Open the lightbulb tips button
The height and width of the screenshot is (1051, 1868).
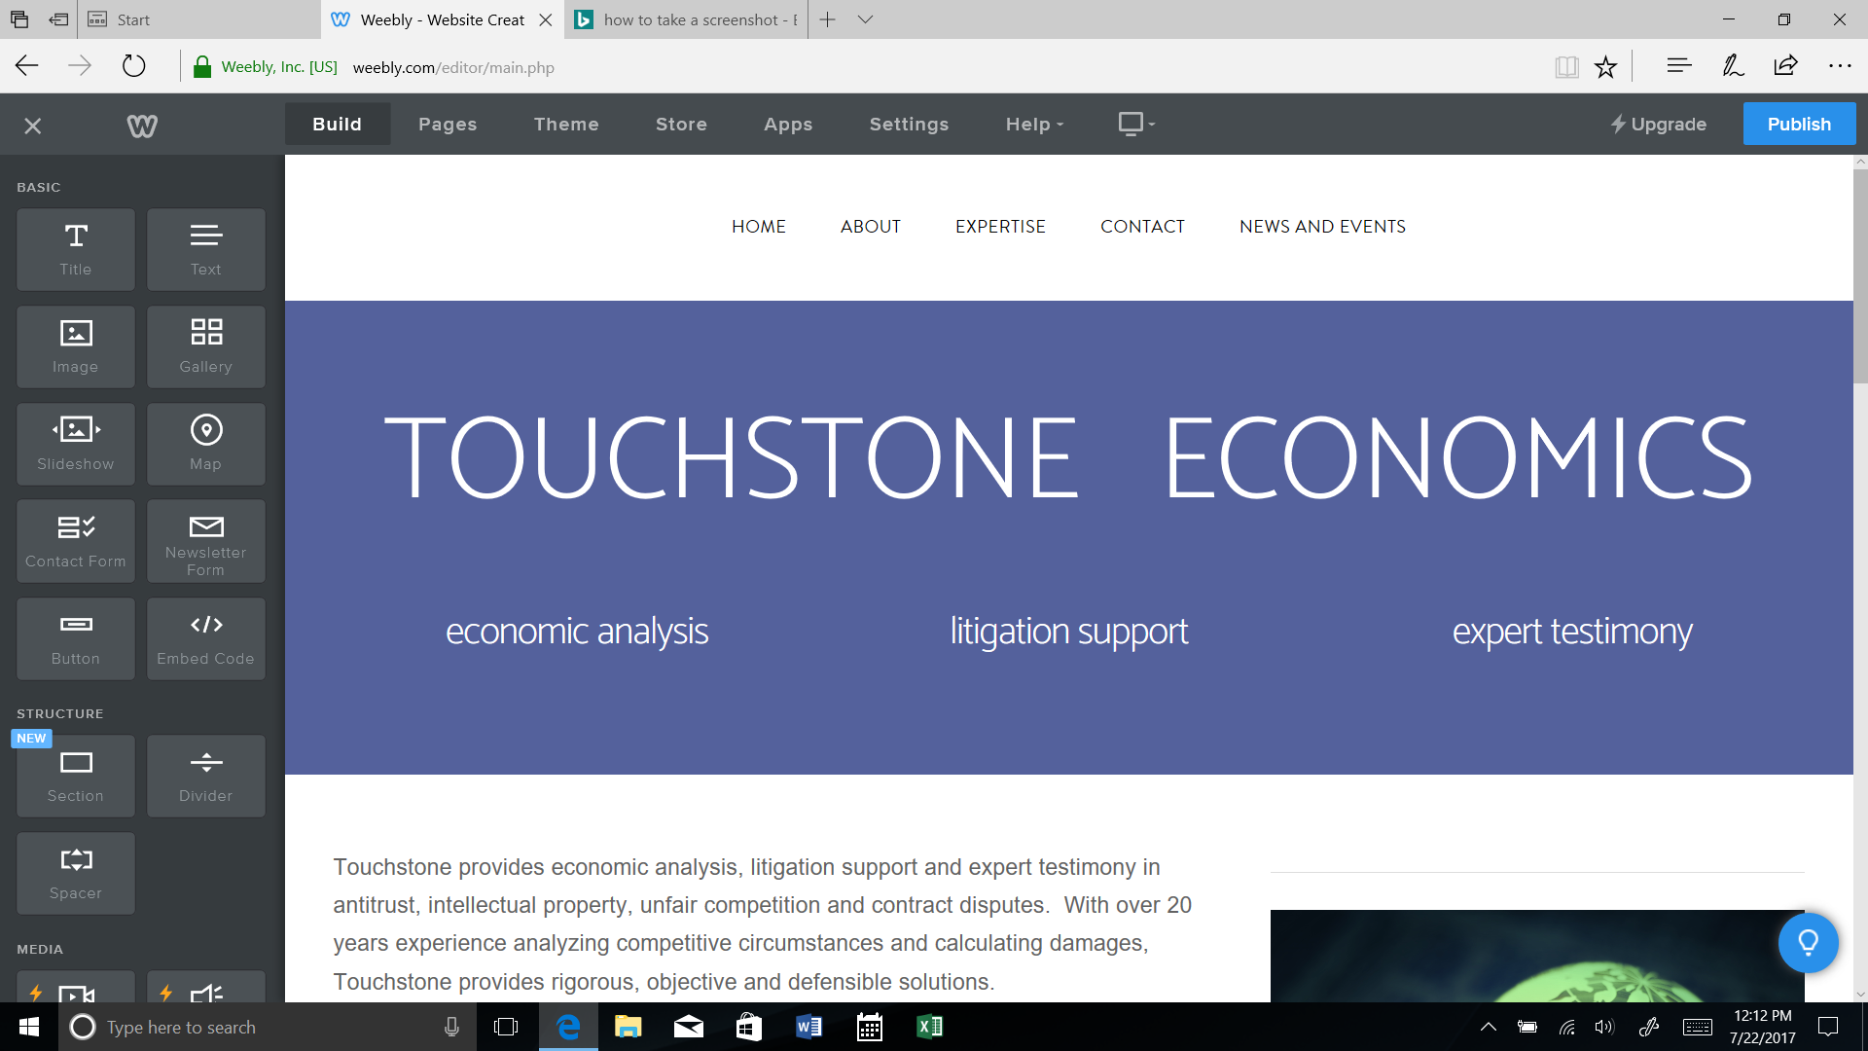(1808, 942)
